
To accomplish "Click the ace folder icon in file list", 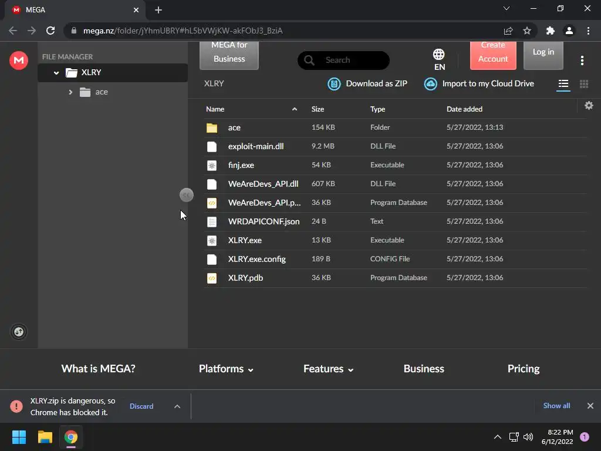I will pyautogui.click(x=211, y=127).
